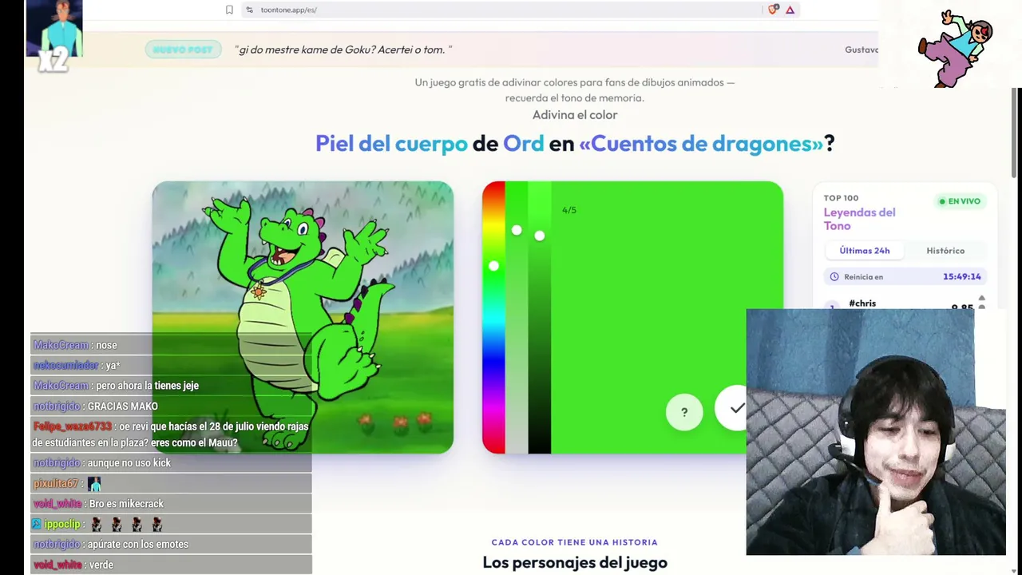Click the ippoclip badge icon in chat
1022x575 pixels.
36,524
